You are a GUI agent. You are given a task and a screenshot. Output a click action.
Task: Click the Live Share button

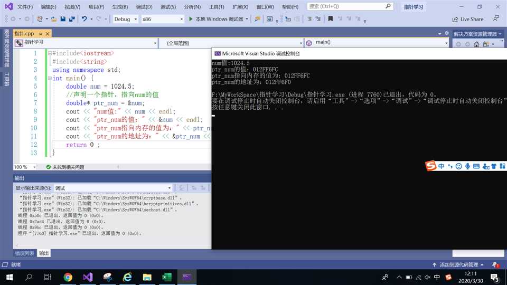click(x=468, y=20)
